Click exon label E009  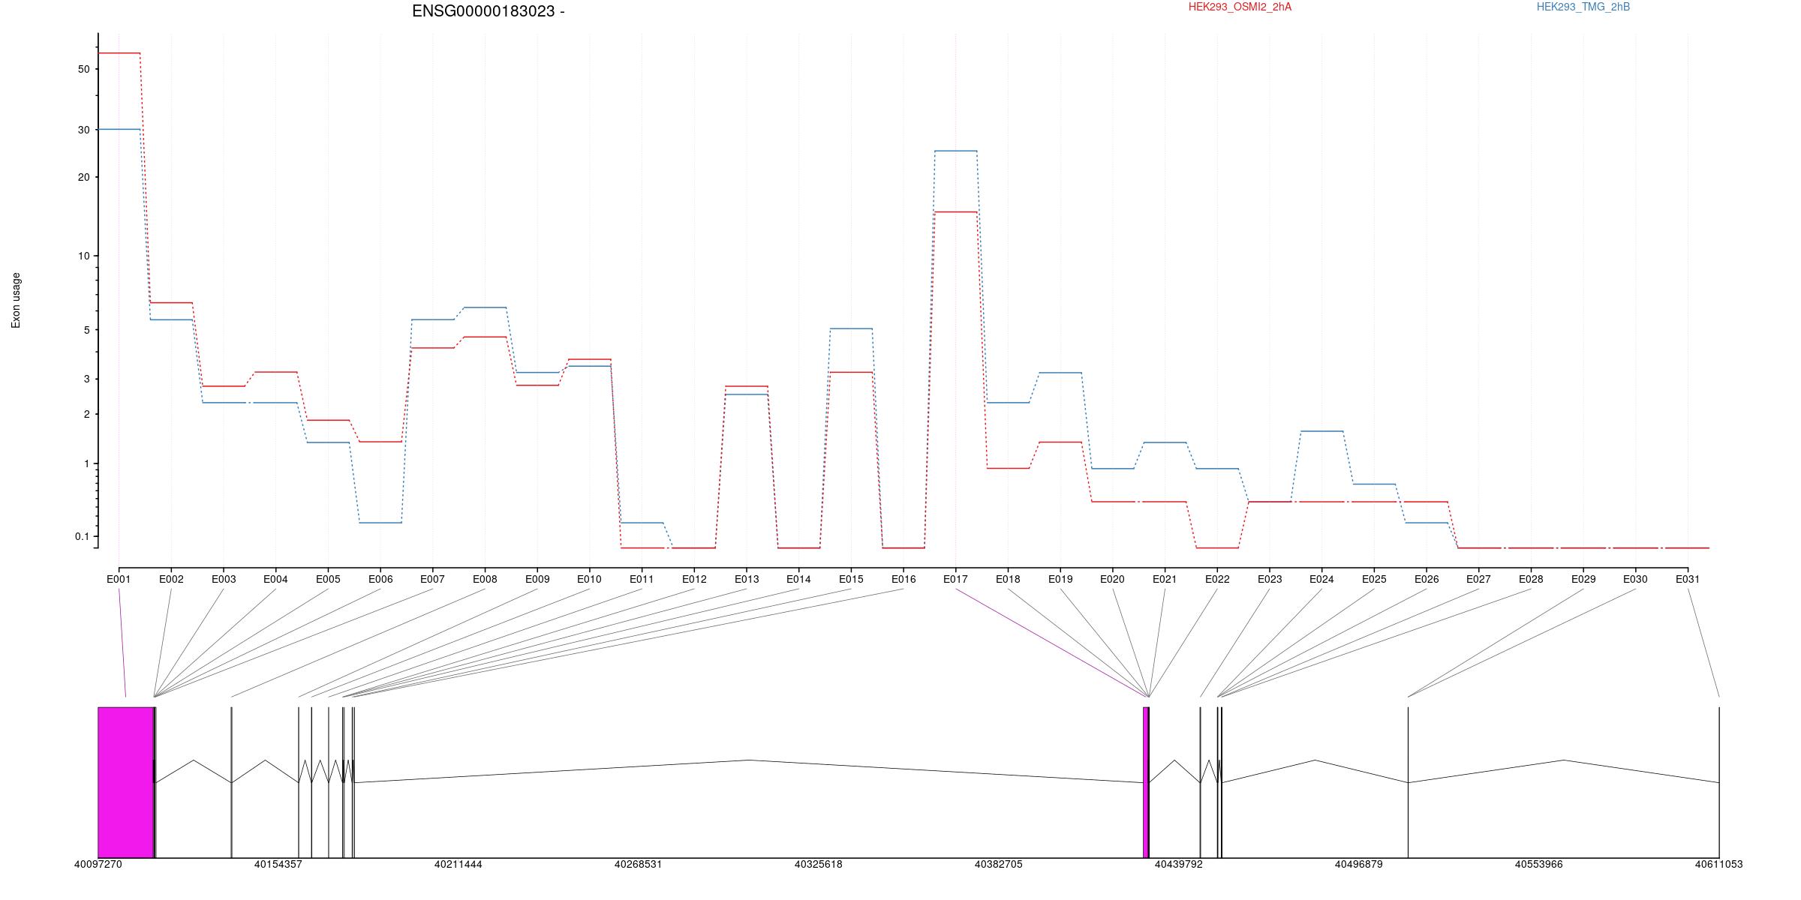(537, 579)
